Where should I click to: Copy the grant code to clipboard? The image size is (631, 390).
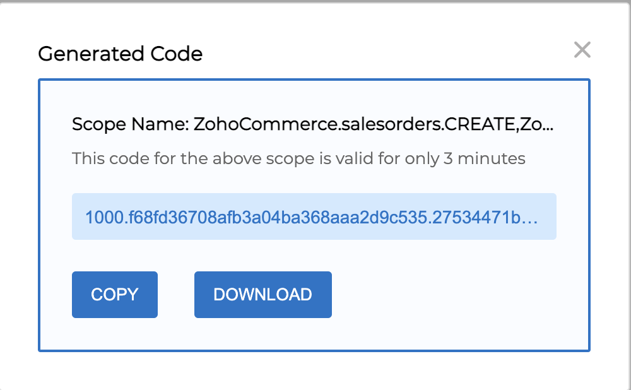pyautogui.click(x=114, y=295)
